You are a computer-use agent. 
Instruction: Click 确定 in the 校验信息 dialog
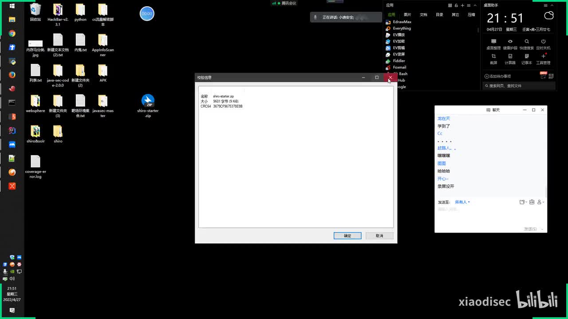pos(347,236)
